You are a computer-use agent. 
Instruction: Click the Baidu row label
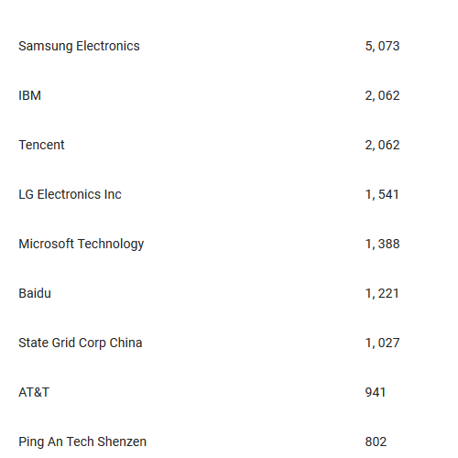(35, 293)
